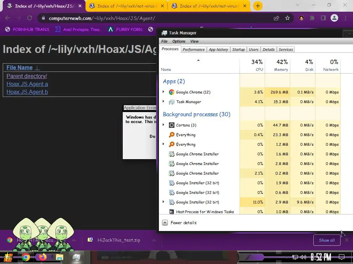Image resolution: width=353 pixels, height=264 pixels.
Task: Switch to the second not-virus tab
Action: [x=127, y=6]
